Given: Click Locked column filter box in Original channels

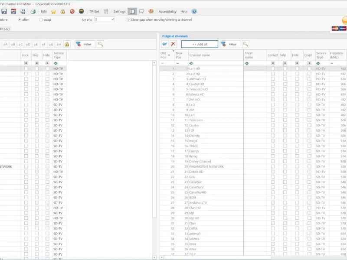Looking at the screenshot, I should pos(273,63).
